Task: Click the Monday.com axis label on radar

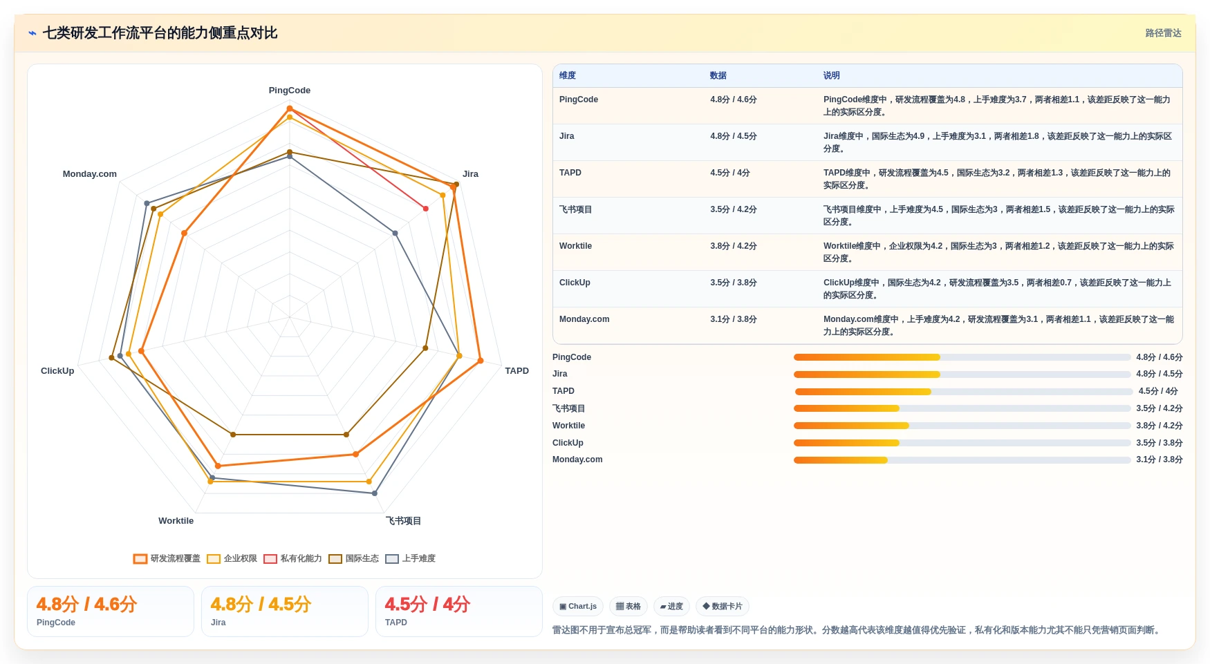Action: click(90, 174)
